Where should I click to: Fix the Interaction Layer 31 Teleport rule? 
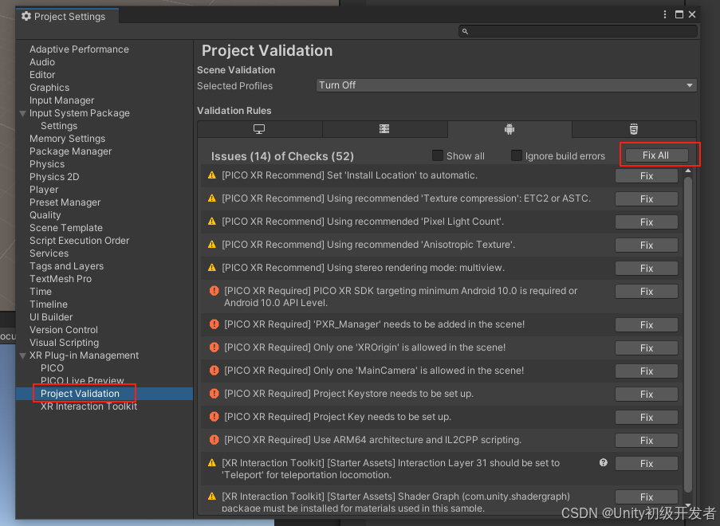(x=647, y=464)
